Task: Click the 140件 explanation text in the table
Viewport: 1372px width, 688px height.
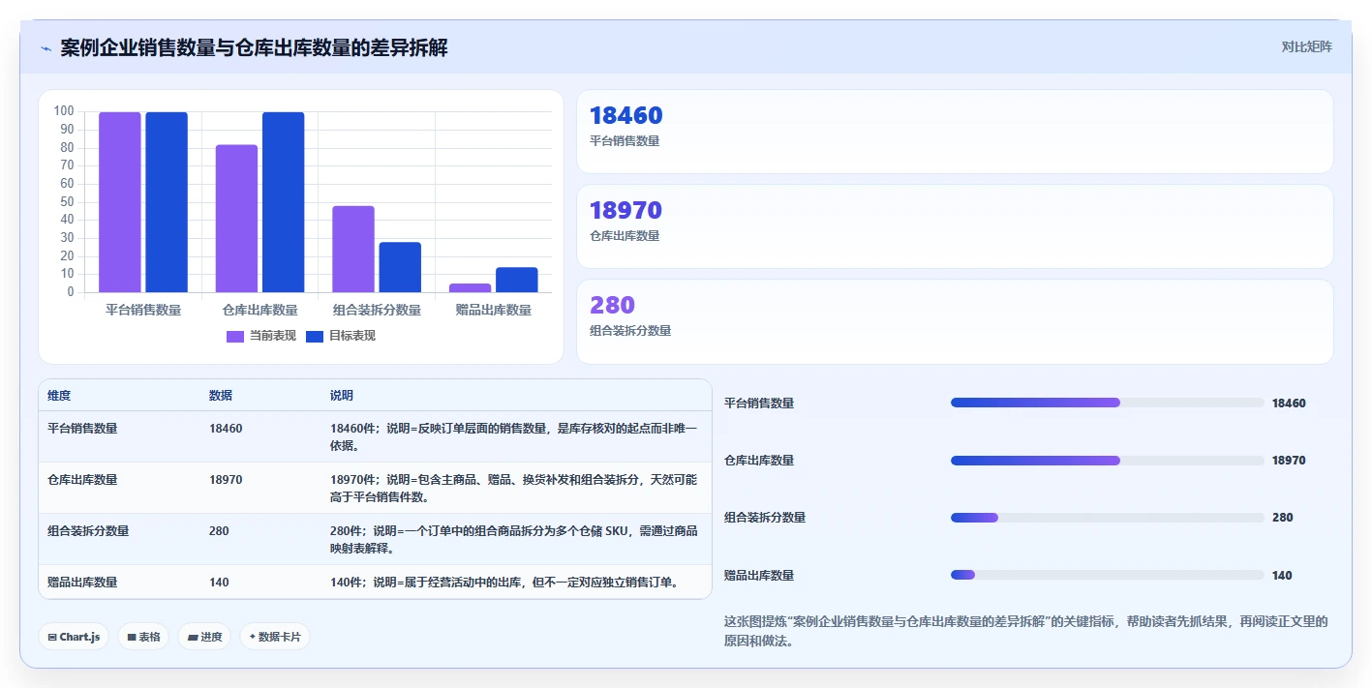Action: click(507, 582)
